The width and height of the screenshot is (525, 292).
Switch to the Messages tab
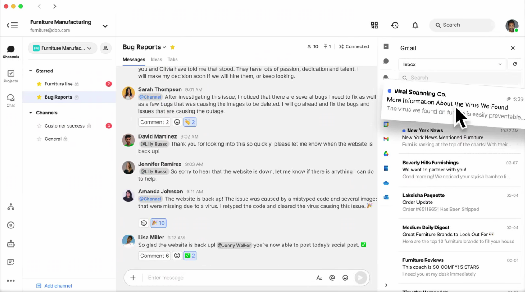click(x=134, y=60)
